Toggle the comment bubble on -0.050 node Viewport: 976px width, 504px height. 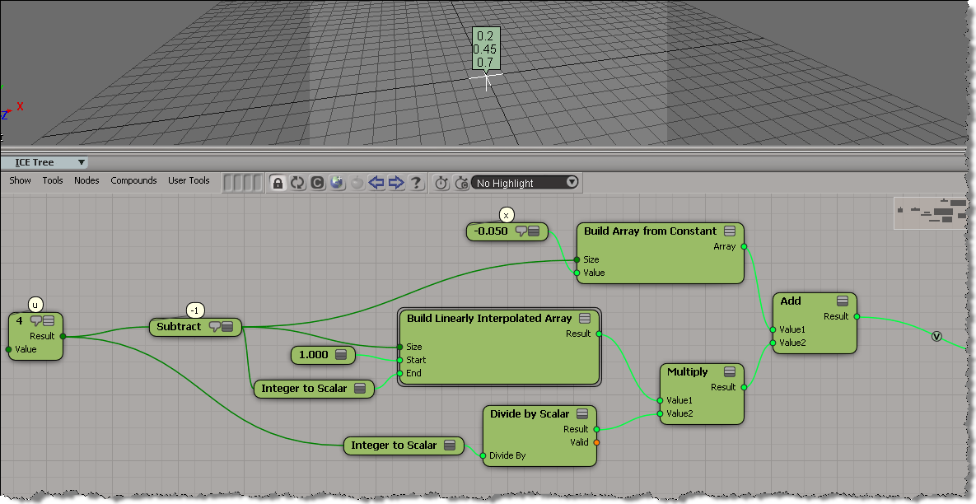pos(521,231)
